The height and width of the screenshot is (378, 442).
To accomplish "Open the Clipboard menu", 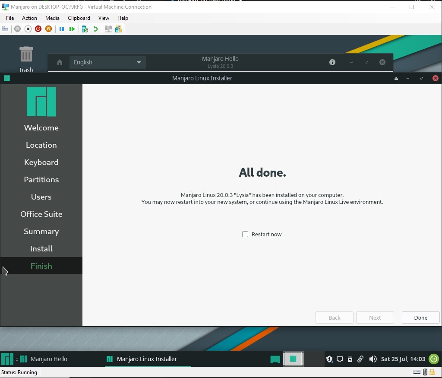I will pyautogui.click(x=79, y=18).
